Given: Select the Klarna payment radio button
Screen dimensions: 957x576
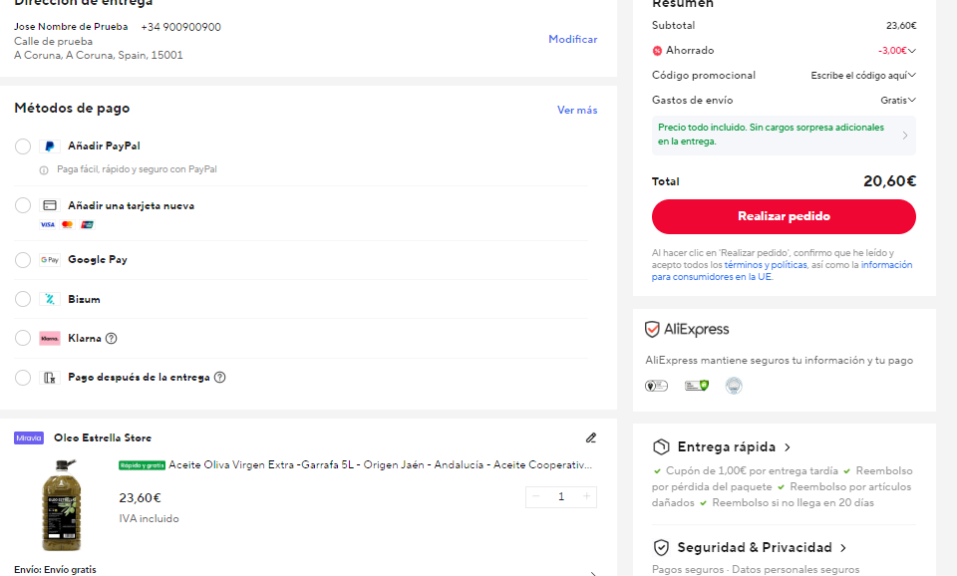Looking at the screenshot, I should [x=23, y=338].
